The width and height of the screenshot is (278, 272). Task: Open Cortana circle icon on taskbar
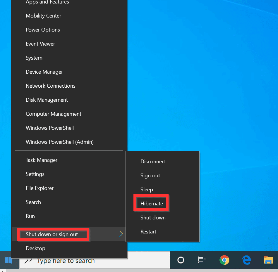tap(181, 260)
